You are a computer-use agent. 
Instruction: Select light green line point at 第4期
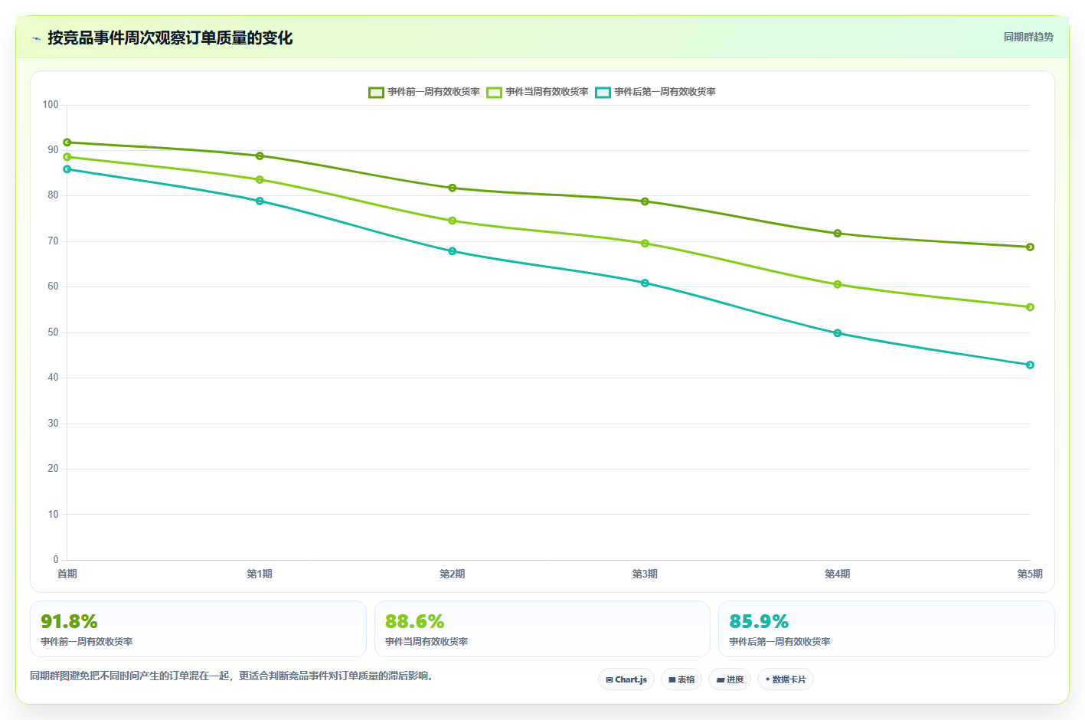click(838, 285)
